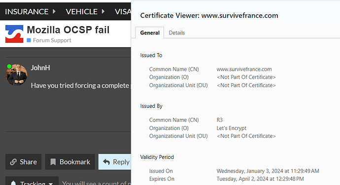
Task: Click the SurviveFrance site logo
Action: 14,34
